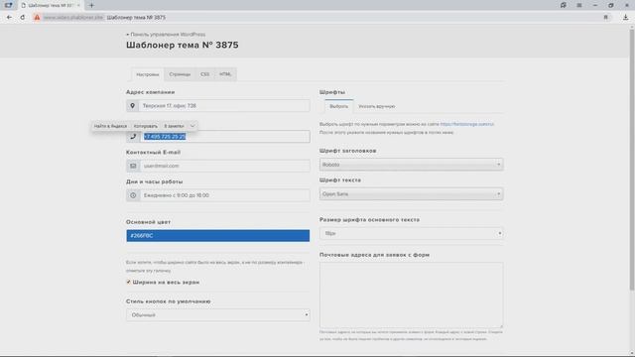635x357 pixels.
Task: Open the heading font dropdown Roboto
Action: click(x=411, y=165)
